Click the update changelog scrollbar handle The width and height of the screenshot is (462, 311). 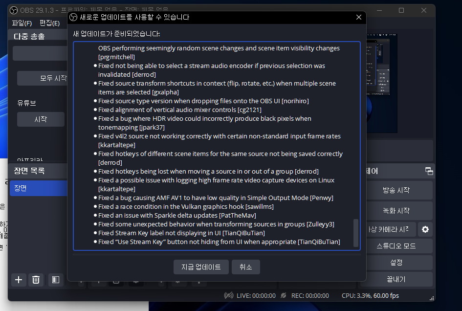(x=355, y=233)
